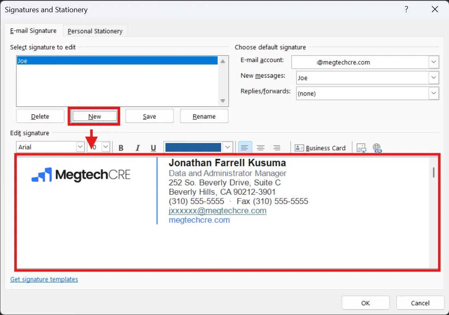
Task: Click the blue font color swatch
Action: pyautogui.click(x=193, y=148)
